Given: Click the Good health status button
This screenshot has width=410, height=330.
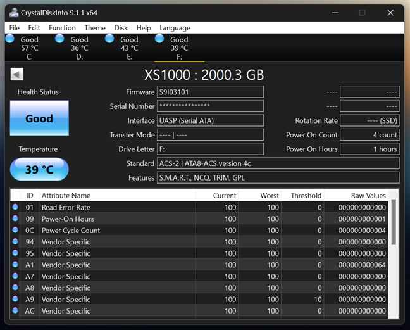Looking at the screenshot, I should [39, 118].
